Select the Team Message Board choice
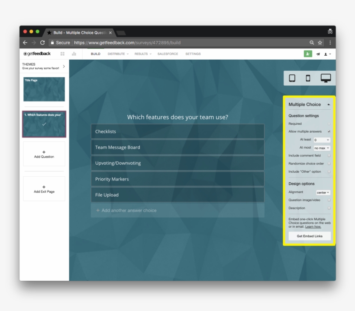The image size is (355, 311). pyautogui.click(x=177, y=147)
